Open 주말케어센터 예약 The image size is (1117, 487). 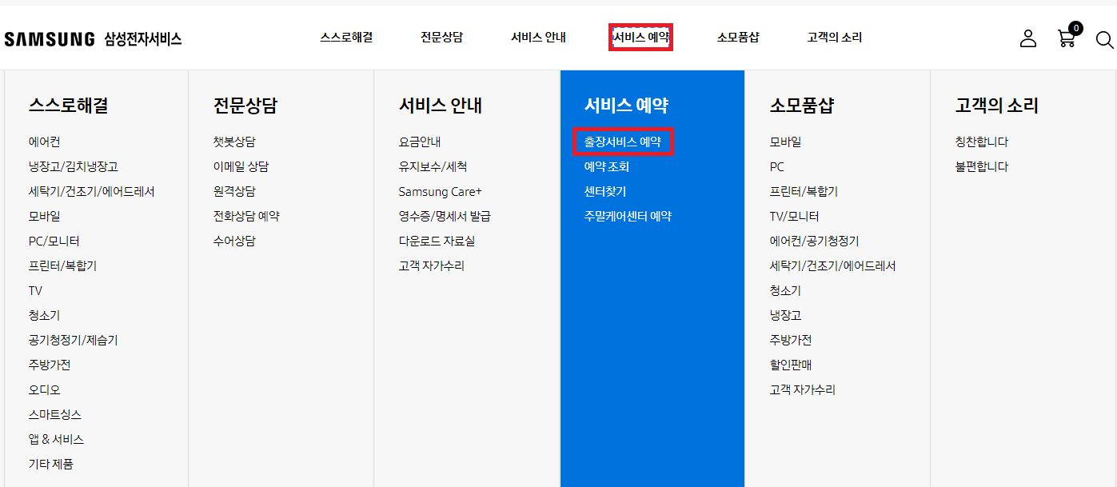(x=628, y=217)
